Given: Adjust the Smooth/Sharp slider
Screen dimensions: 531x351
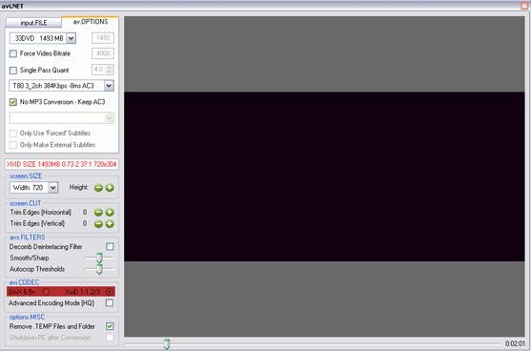Looking at the screenshot, I should (x=99, y=258).
